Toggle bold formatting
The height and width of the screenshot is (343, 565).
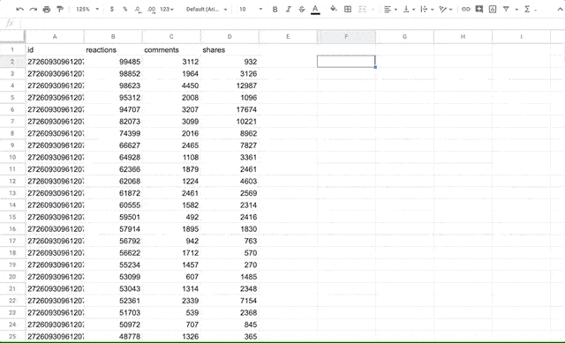[x=275, y=10]
